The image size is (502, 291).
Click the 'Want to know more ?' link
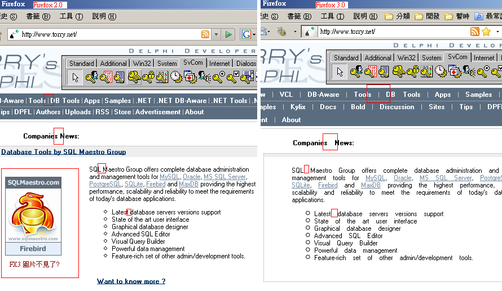pyautogui.click(x=131, y=281)
